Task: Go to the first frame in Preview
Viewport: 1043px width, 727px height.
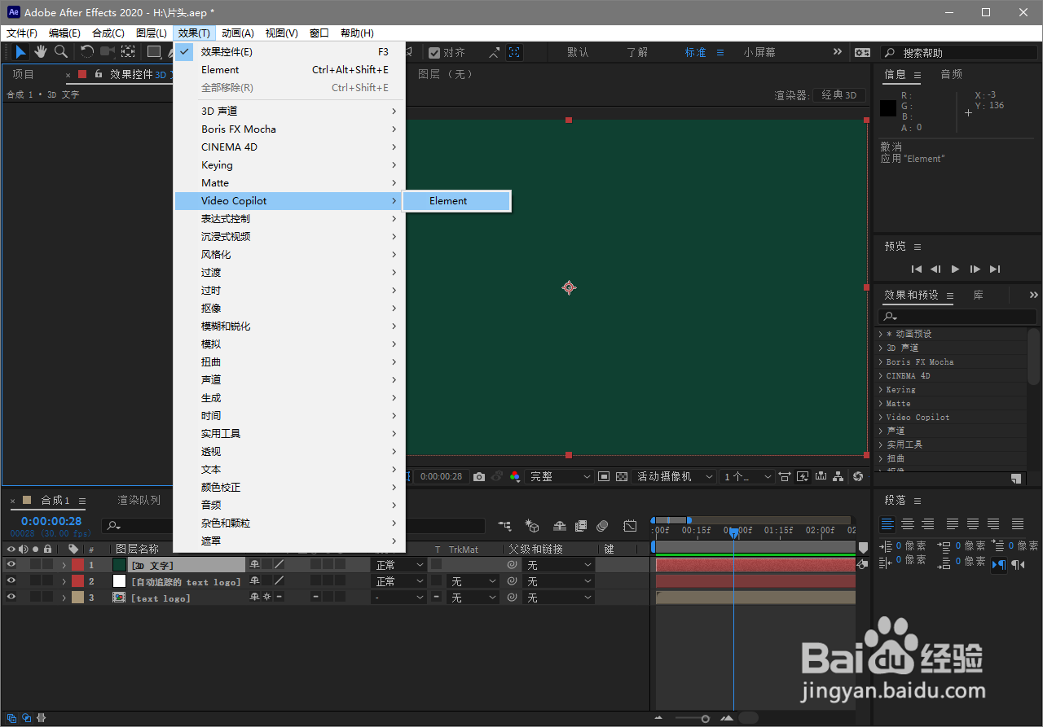Action: pos(917,269)
